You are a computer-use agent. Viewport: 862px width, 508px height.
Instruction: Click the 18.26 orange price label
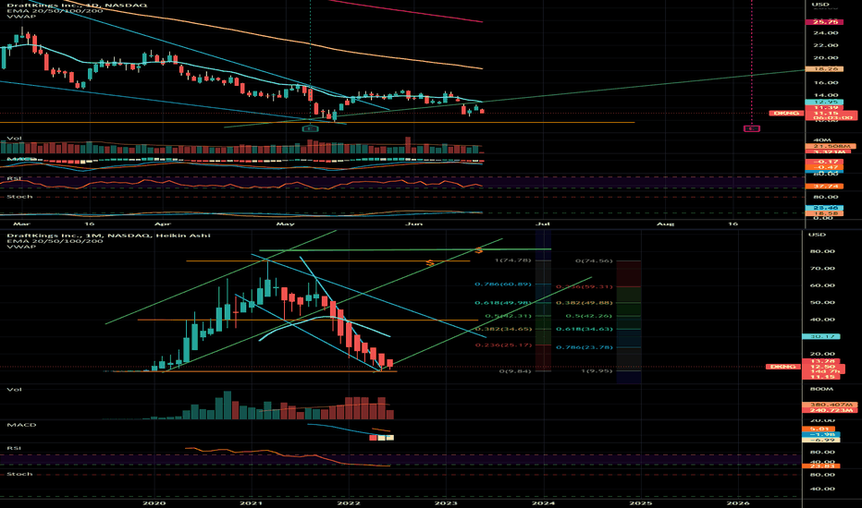click(824, 69)
